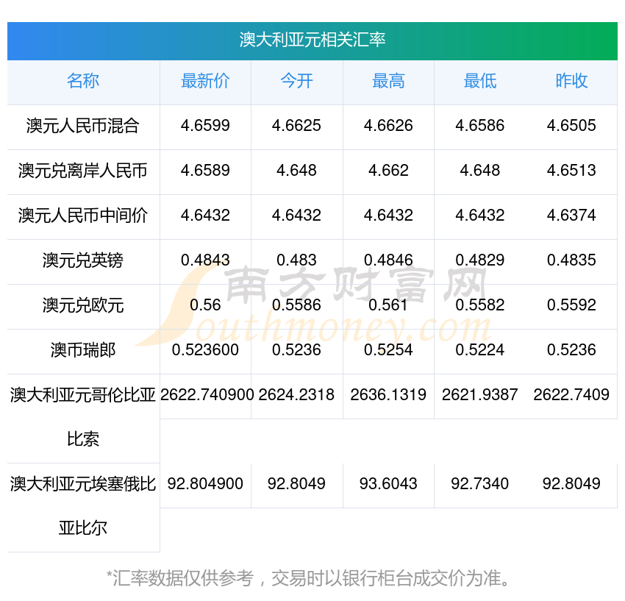The height and width of the screenshot is (601, 625).
Task: Click latest price 4.6589
Action: tap(205, 171)
